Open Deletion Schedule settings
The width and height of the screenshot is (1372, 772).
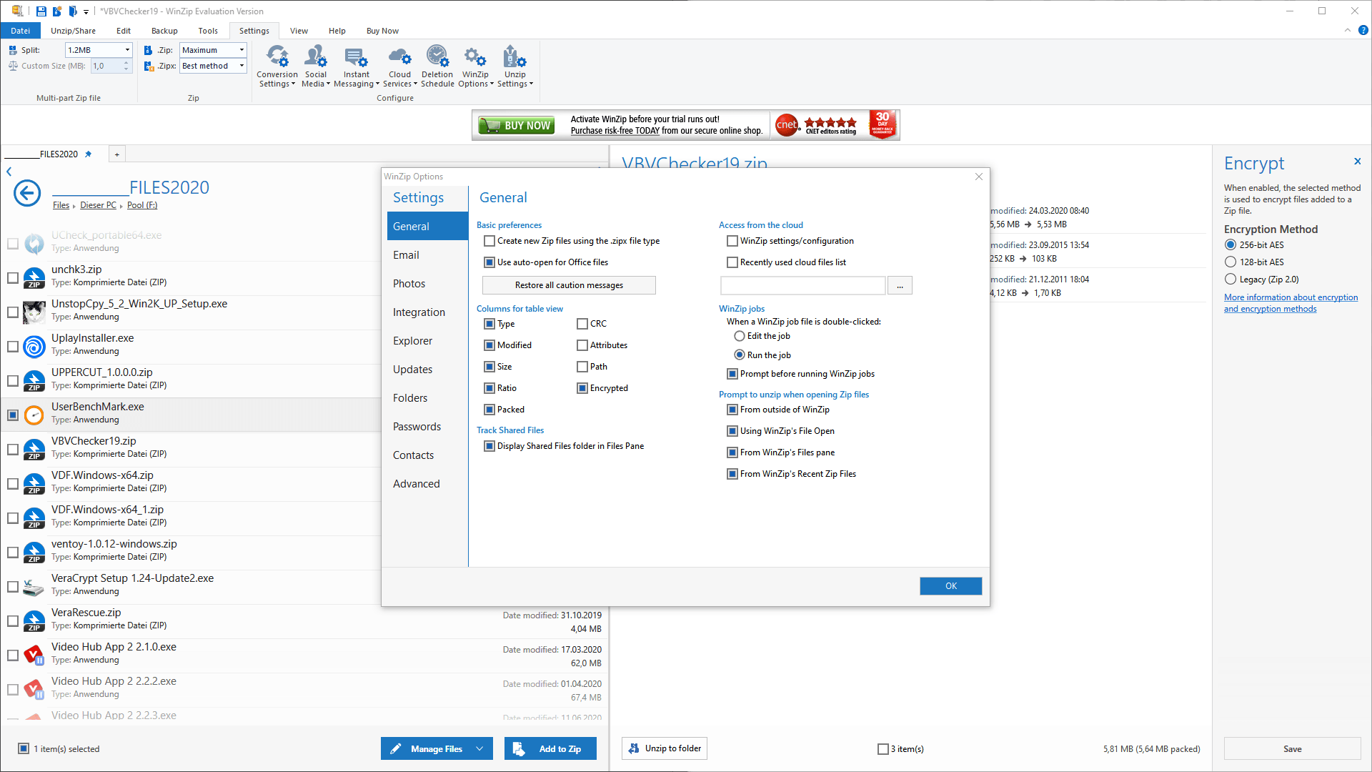point(437,66)
